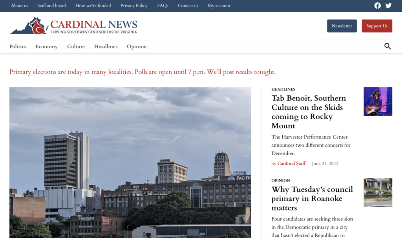The image size is (402, 238).
Task: Open the My account page
Action: pos(219,5)
